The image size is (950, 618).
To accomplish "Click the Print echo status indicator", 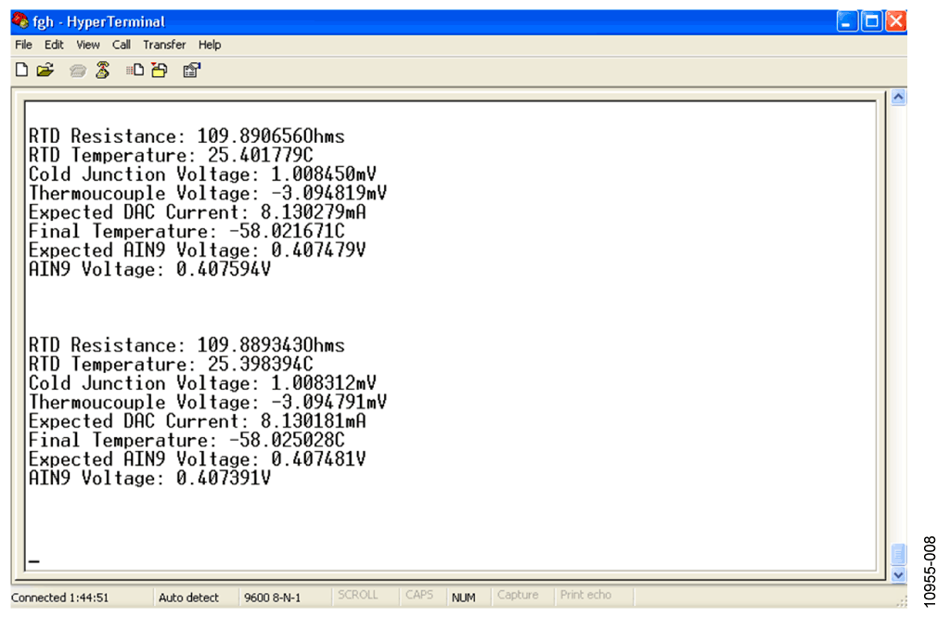I will (x=586, y=595).
